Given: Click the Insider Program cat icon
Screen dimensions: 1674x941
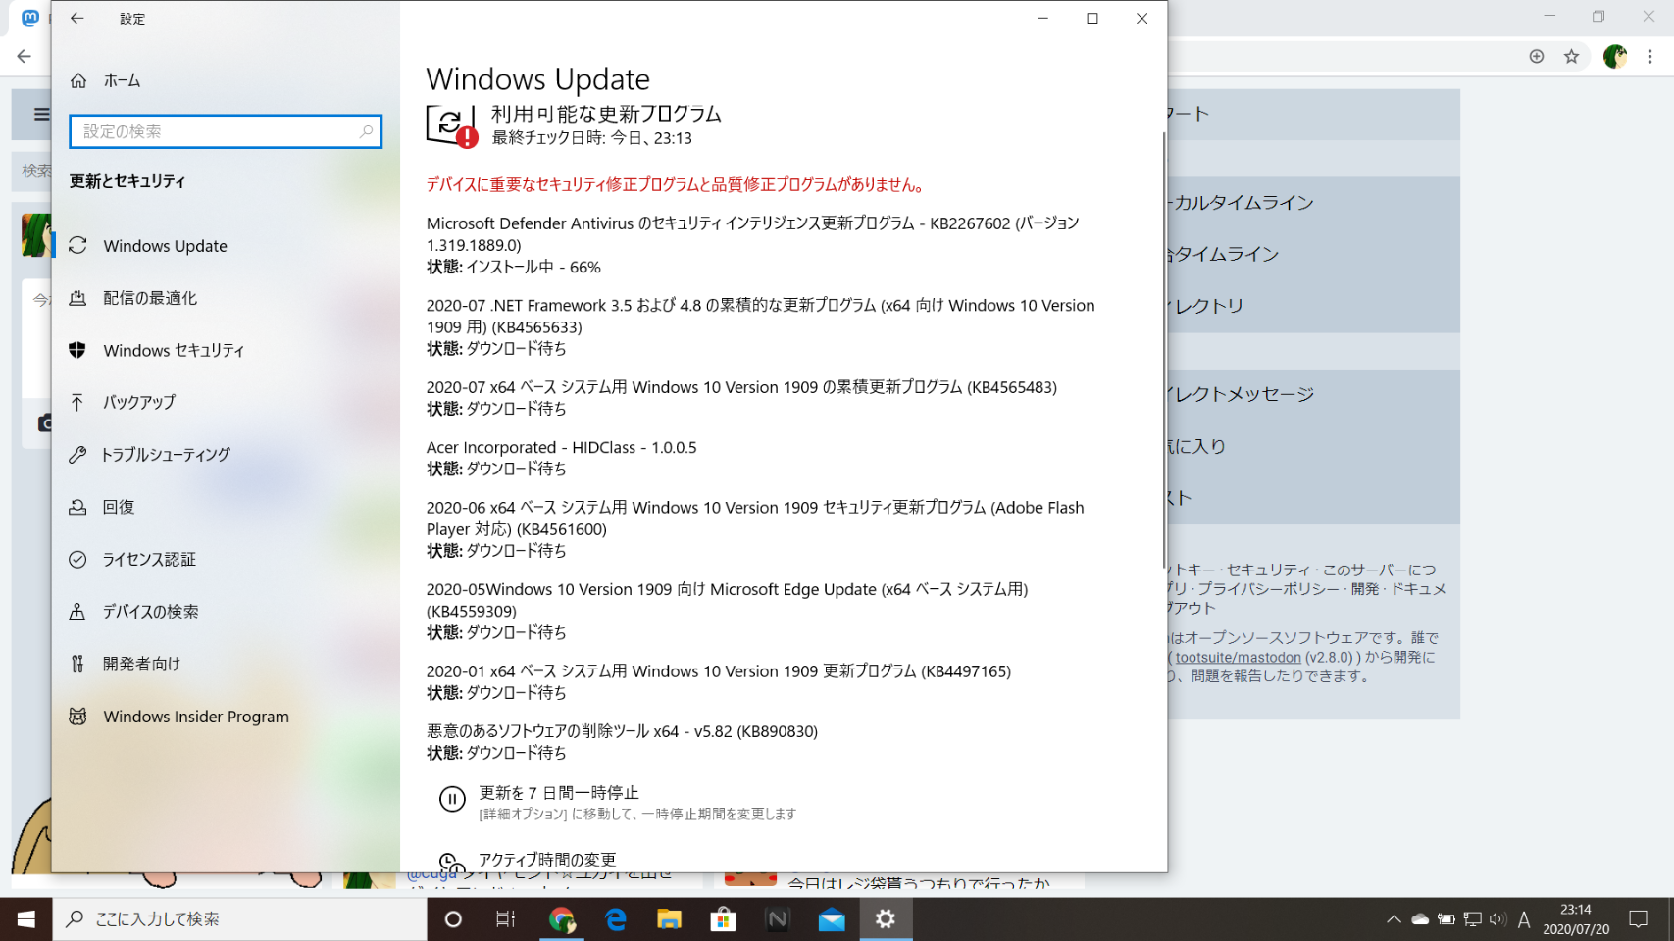Looking at the screenshot, I should [x=77, y=717].
